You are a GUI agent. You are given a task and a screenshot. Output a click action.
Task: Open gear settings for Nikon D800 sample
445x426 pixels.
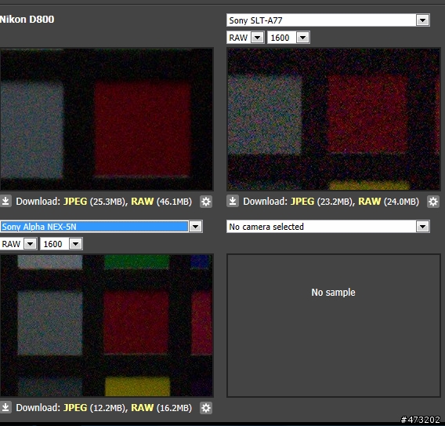[x=206, y=202]
